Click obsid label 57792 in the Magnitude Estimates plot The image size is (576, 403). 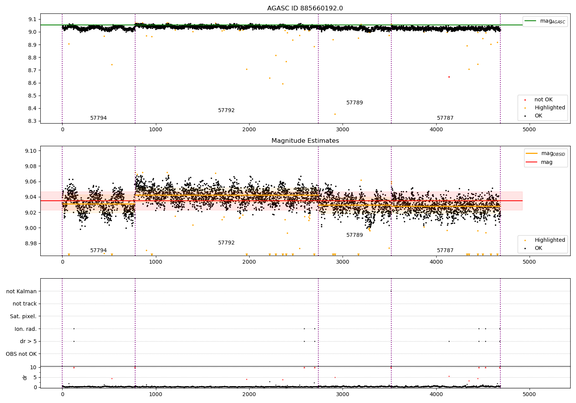[227, 243]
